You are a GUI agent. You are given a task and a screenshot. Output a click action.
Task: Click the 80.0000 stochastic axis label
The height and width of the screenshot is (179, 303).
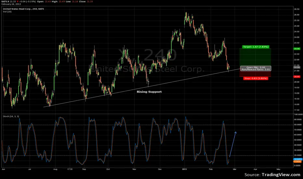tap(297, 125)
